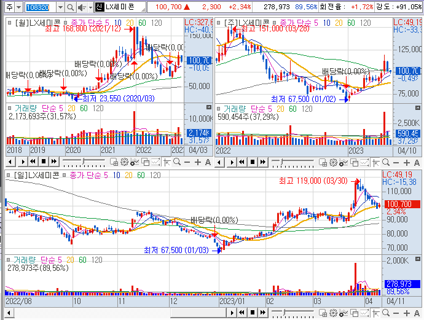Toggle daily 거래량 volume indicator marker
424x320 pixels.
coord(9,260)
